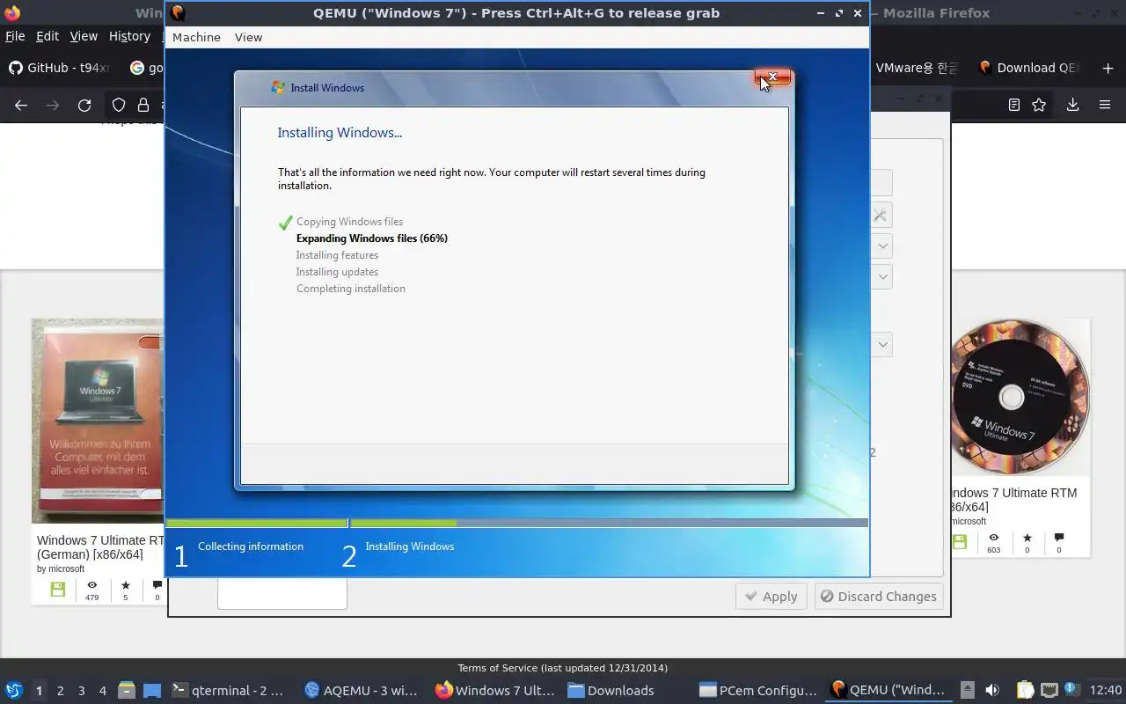The image size is (1126, 704).
Task: Click 'Installing updates' step text
Action: click(337, 272)
